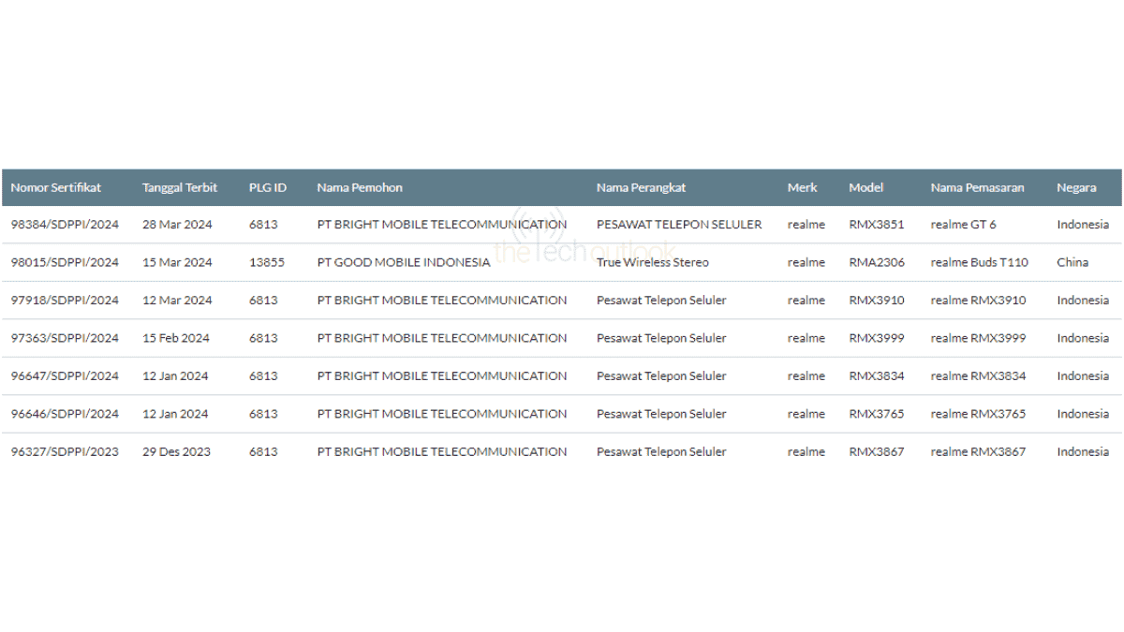Select the PLG ID column header
The width and height of the screenshot is (1124, 632).
[x=268, y=187]
